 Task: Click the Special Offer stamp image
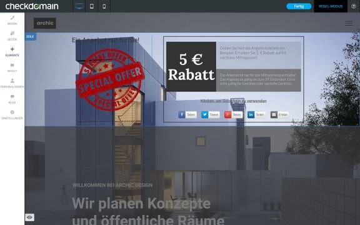[x=110, y=79]
